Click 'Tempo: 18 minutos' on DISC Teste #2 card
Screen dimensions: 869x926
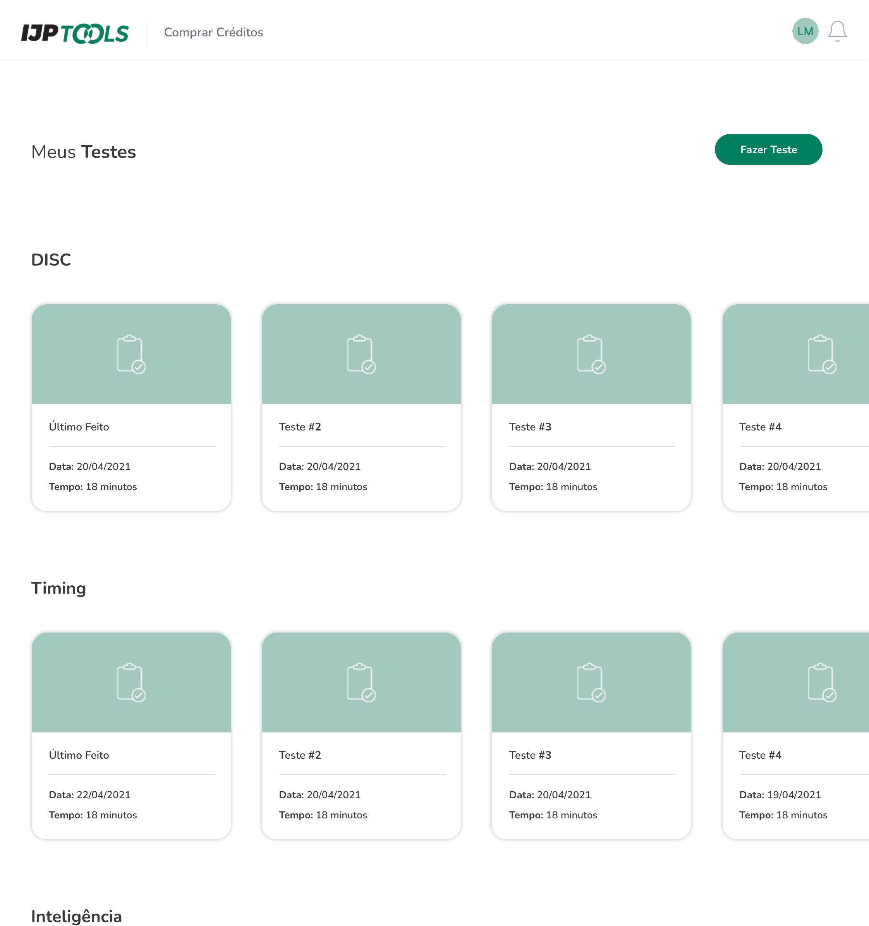tap(323, 487)
